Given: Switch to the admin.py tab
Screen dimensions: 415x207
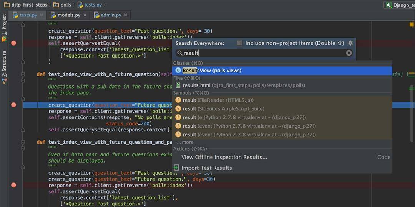Looking at the screenshot, I should coord(111,15).
